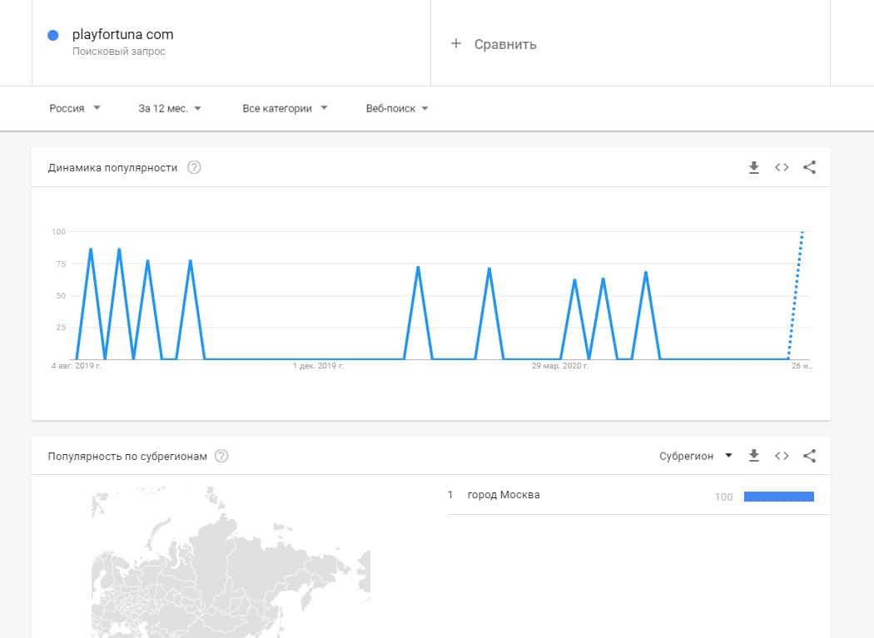Open the Россия region dropdown

[75, 108]
